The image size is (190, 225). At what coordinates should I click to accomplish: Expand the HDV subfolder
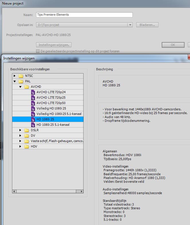20,146
